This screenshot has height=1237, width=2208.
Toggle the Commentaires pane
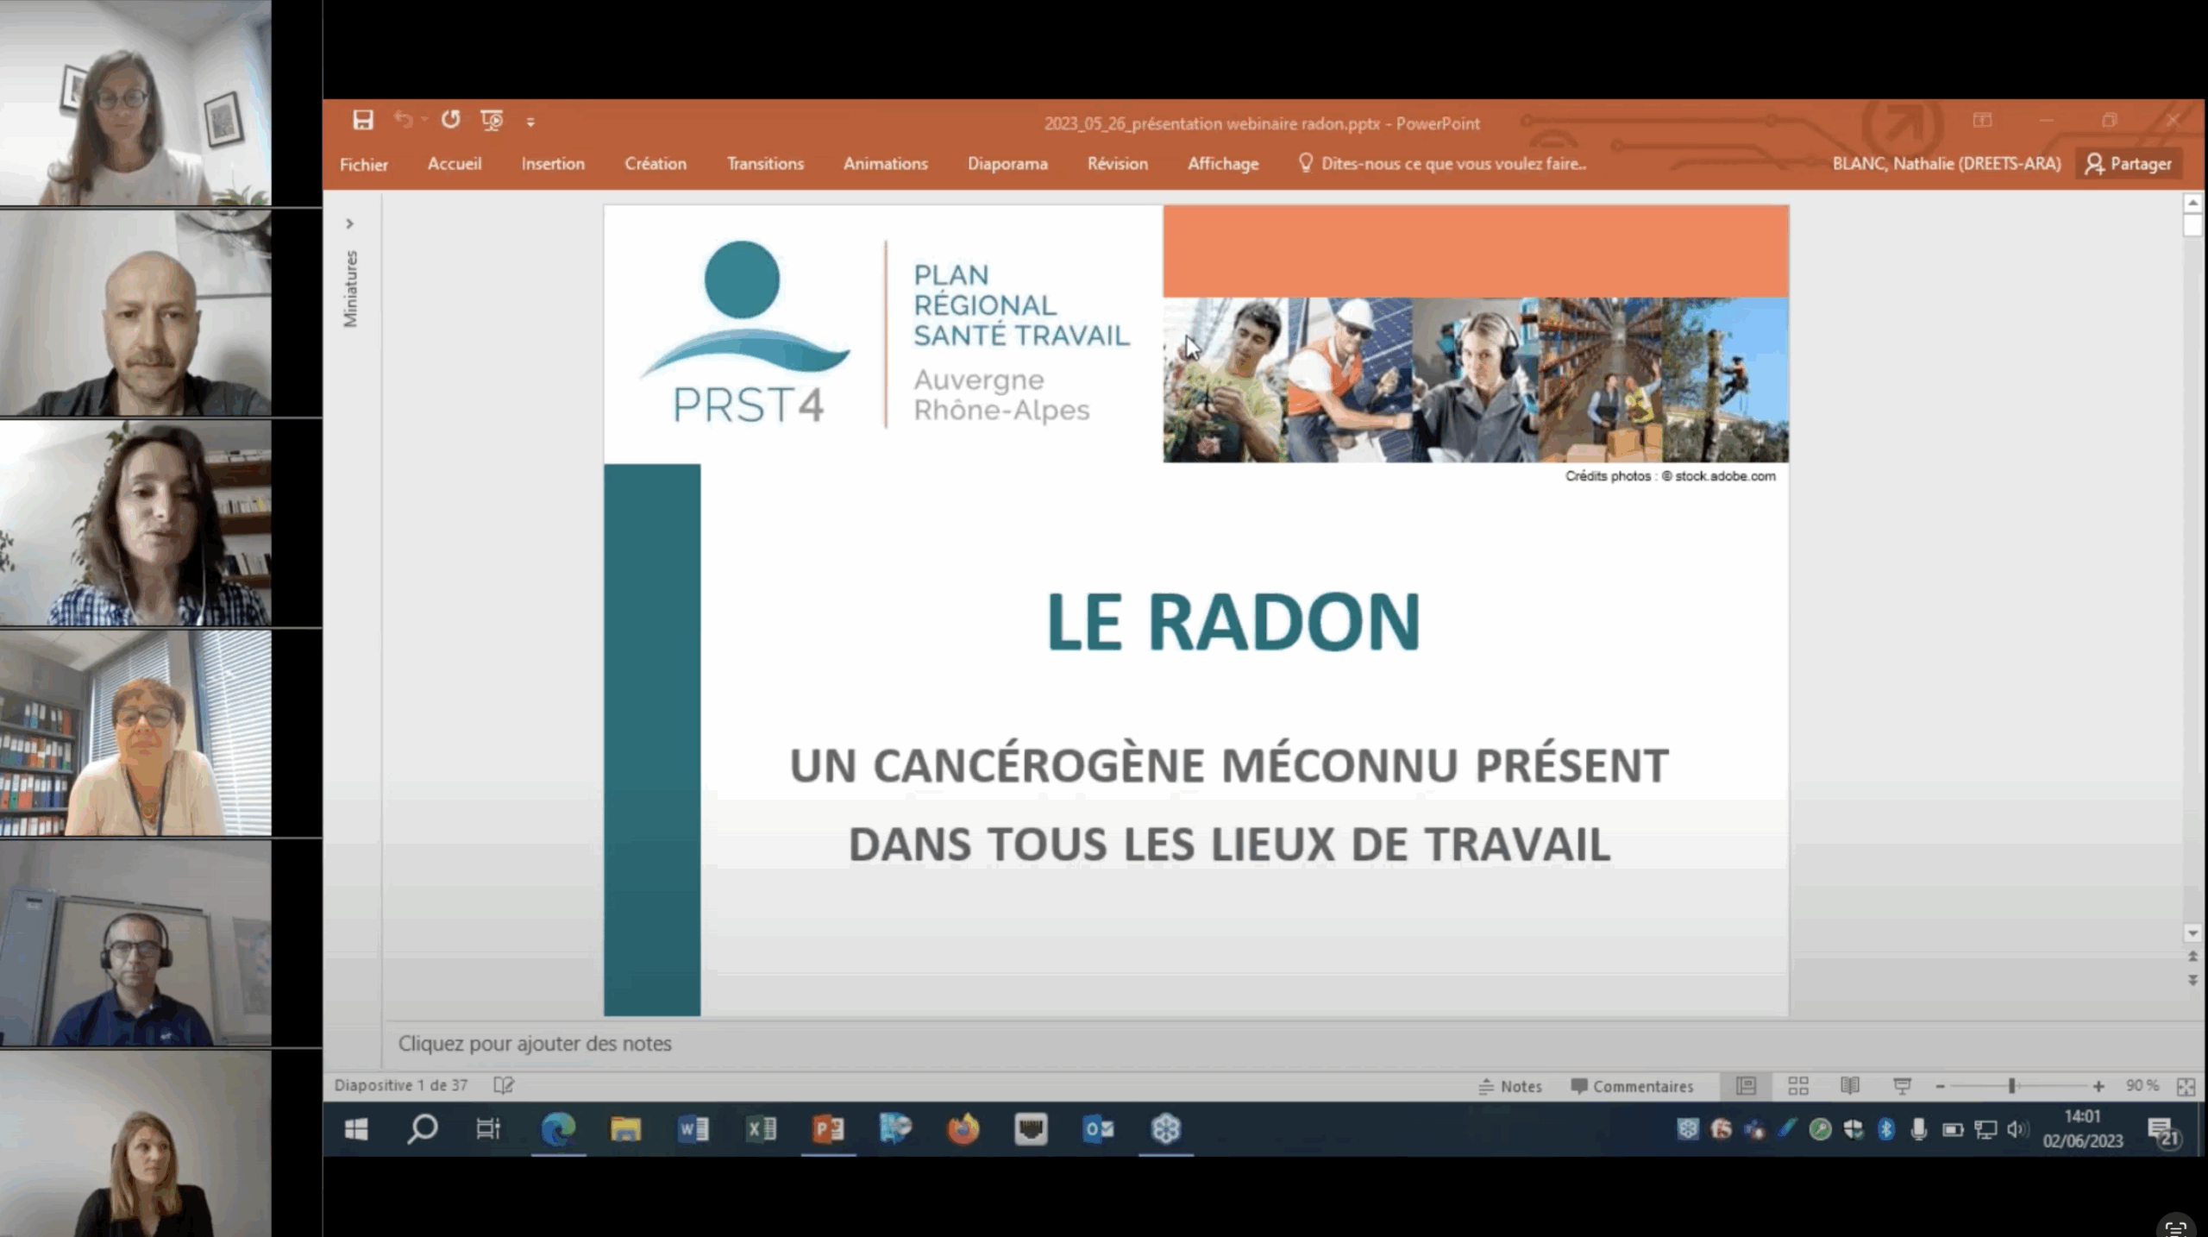[x=1632, y=1086]
